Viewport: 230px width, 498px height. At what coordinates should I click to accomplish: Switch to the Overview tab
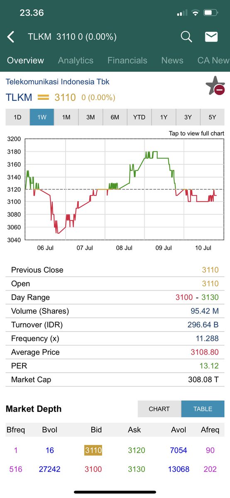pyautogui.click(x=25, y=60)
